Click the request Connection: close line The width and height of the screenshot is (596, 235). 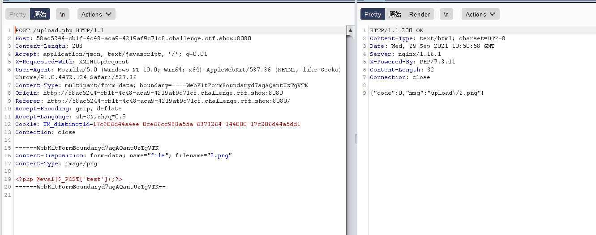pos(45,132)
